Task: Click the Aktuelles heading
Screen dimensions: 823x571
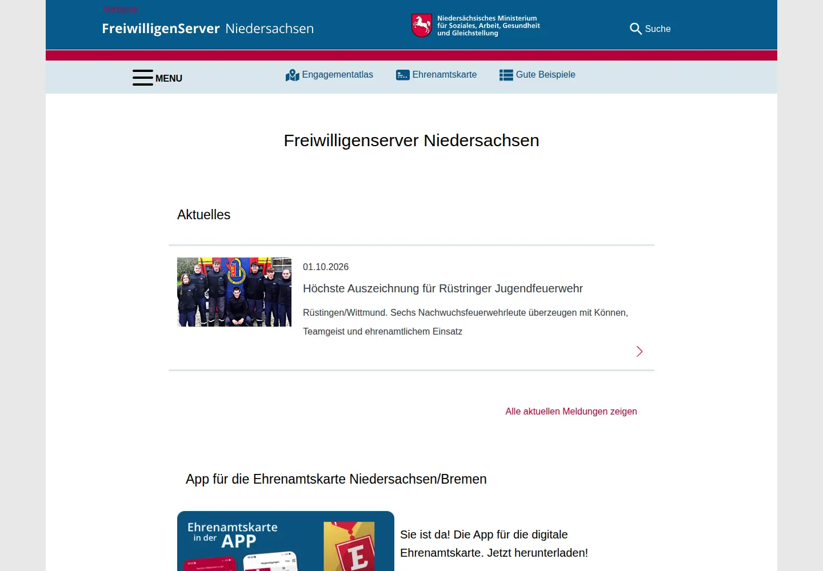Action: [203, 215]
